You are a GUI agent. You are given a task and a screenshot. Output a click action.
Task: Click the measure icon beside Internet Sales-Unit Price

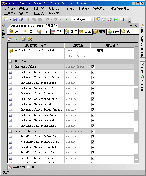coord(10,78)
